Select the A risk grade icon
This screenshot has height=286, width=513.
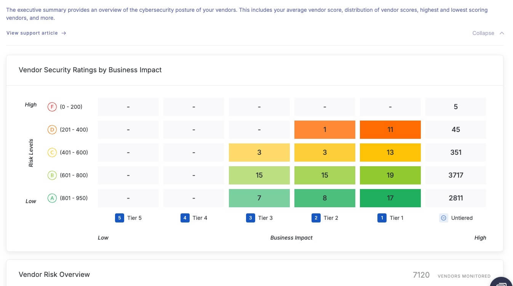click(x=52, y=198)
